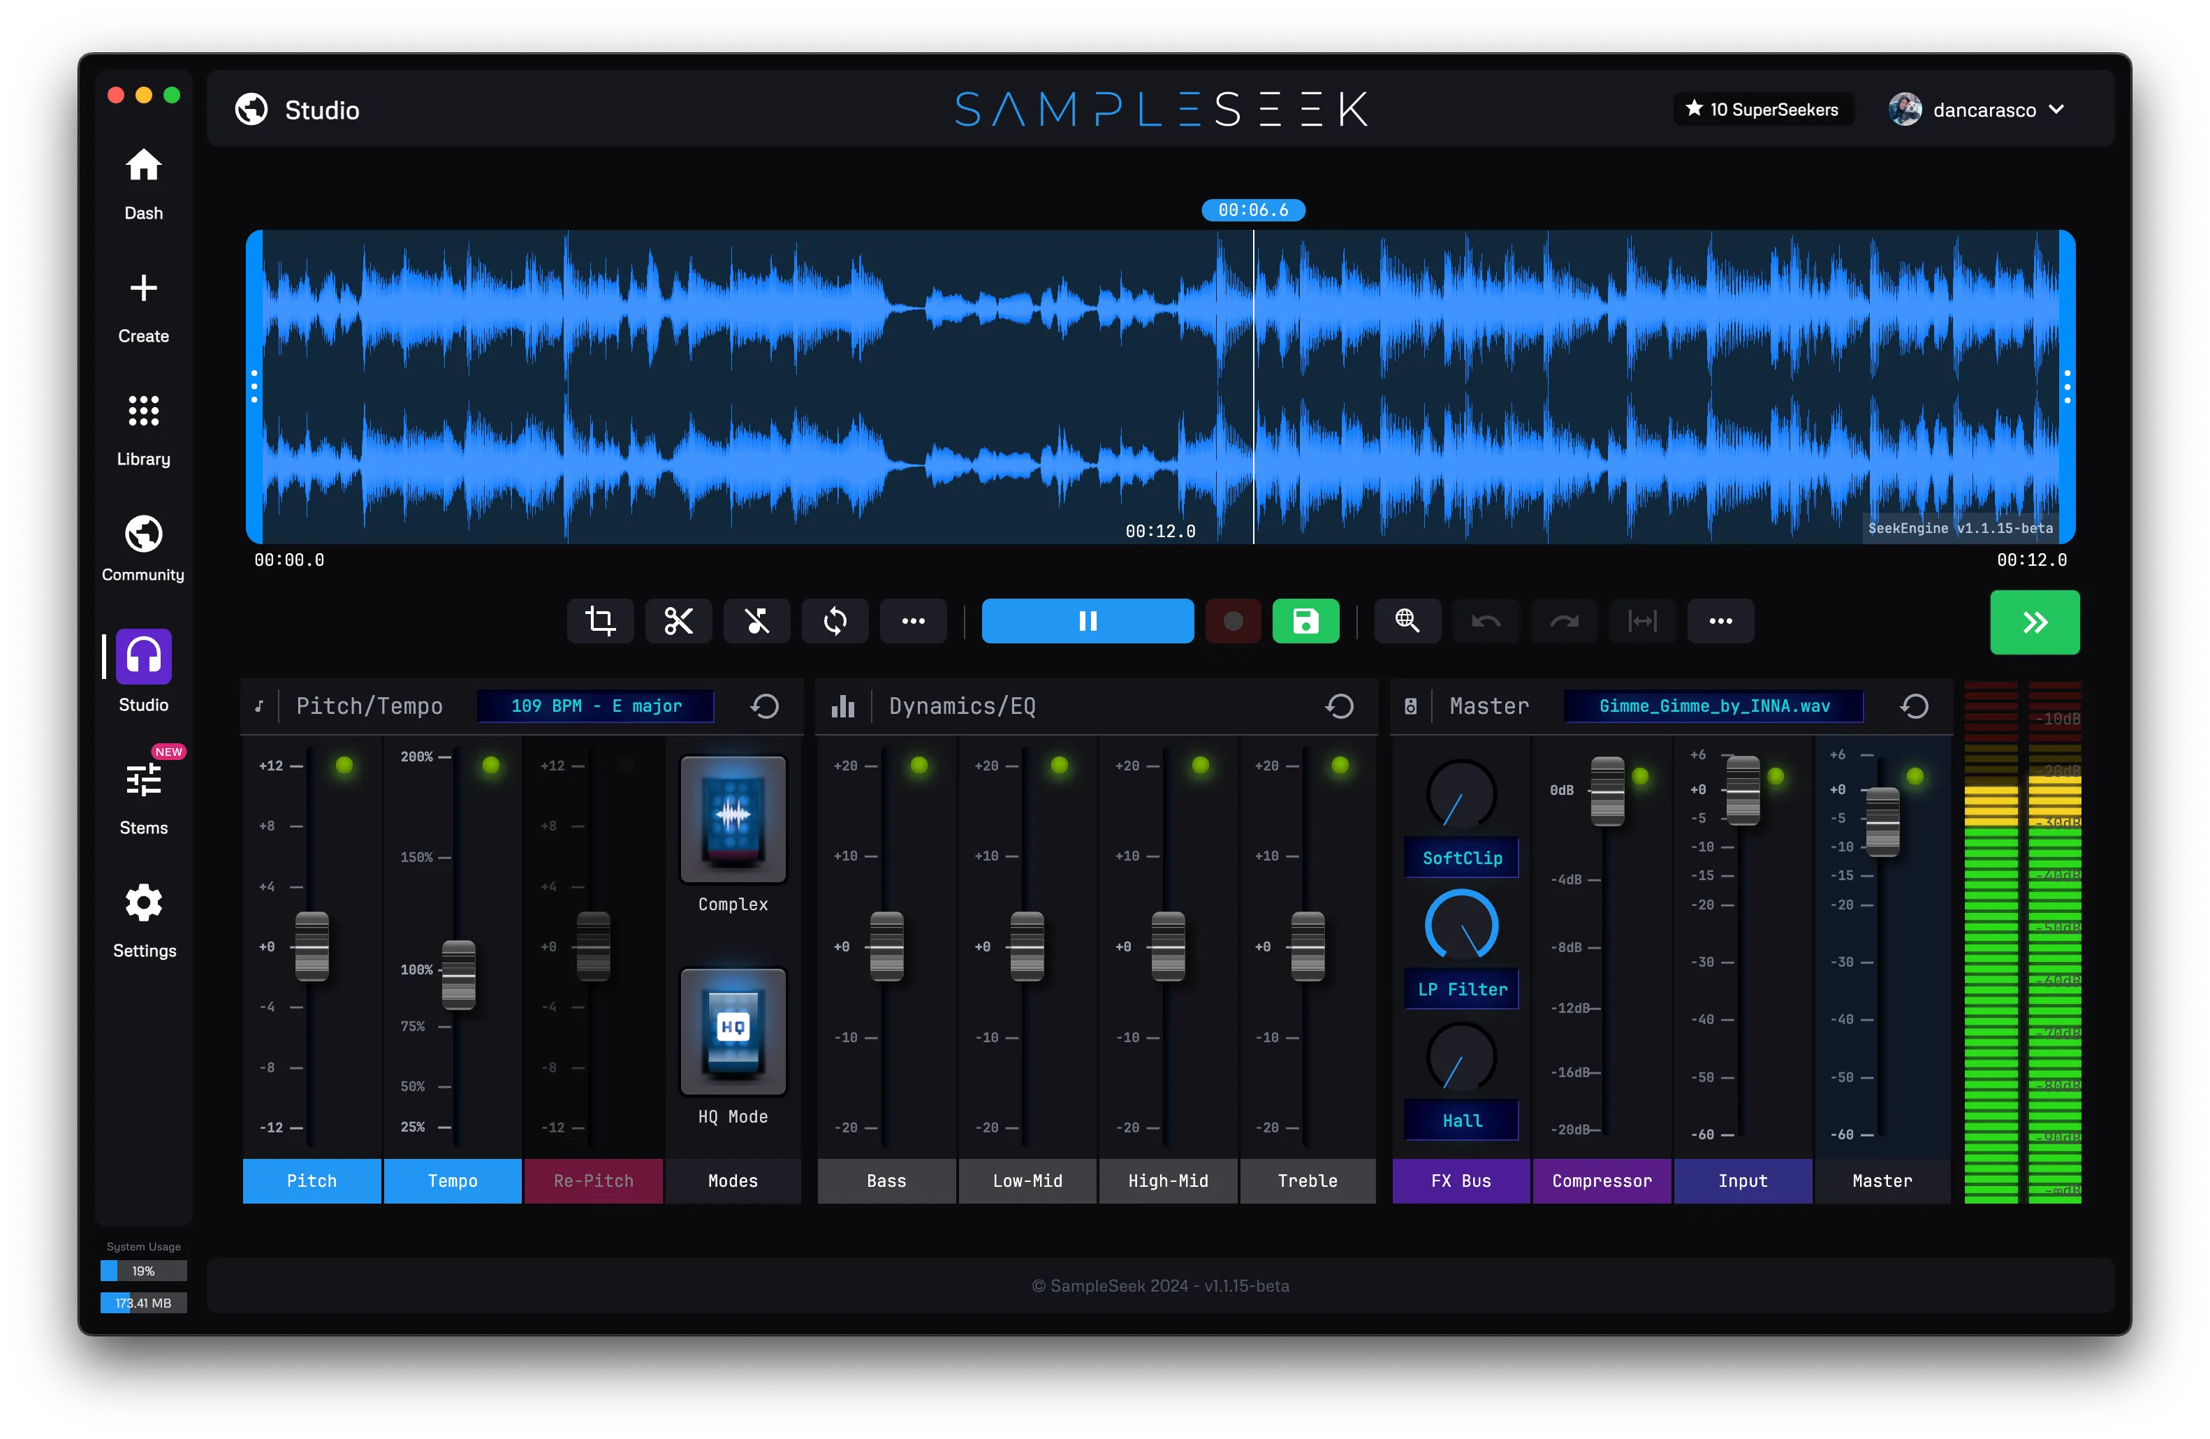Select the Pitch channel tab
Viewport: 2210px width, 1439px height.
312,1181
